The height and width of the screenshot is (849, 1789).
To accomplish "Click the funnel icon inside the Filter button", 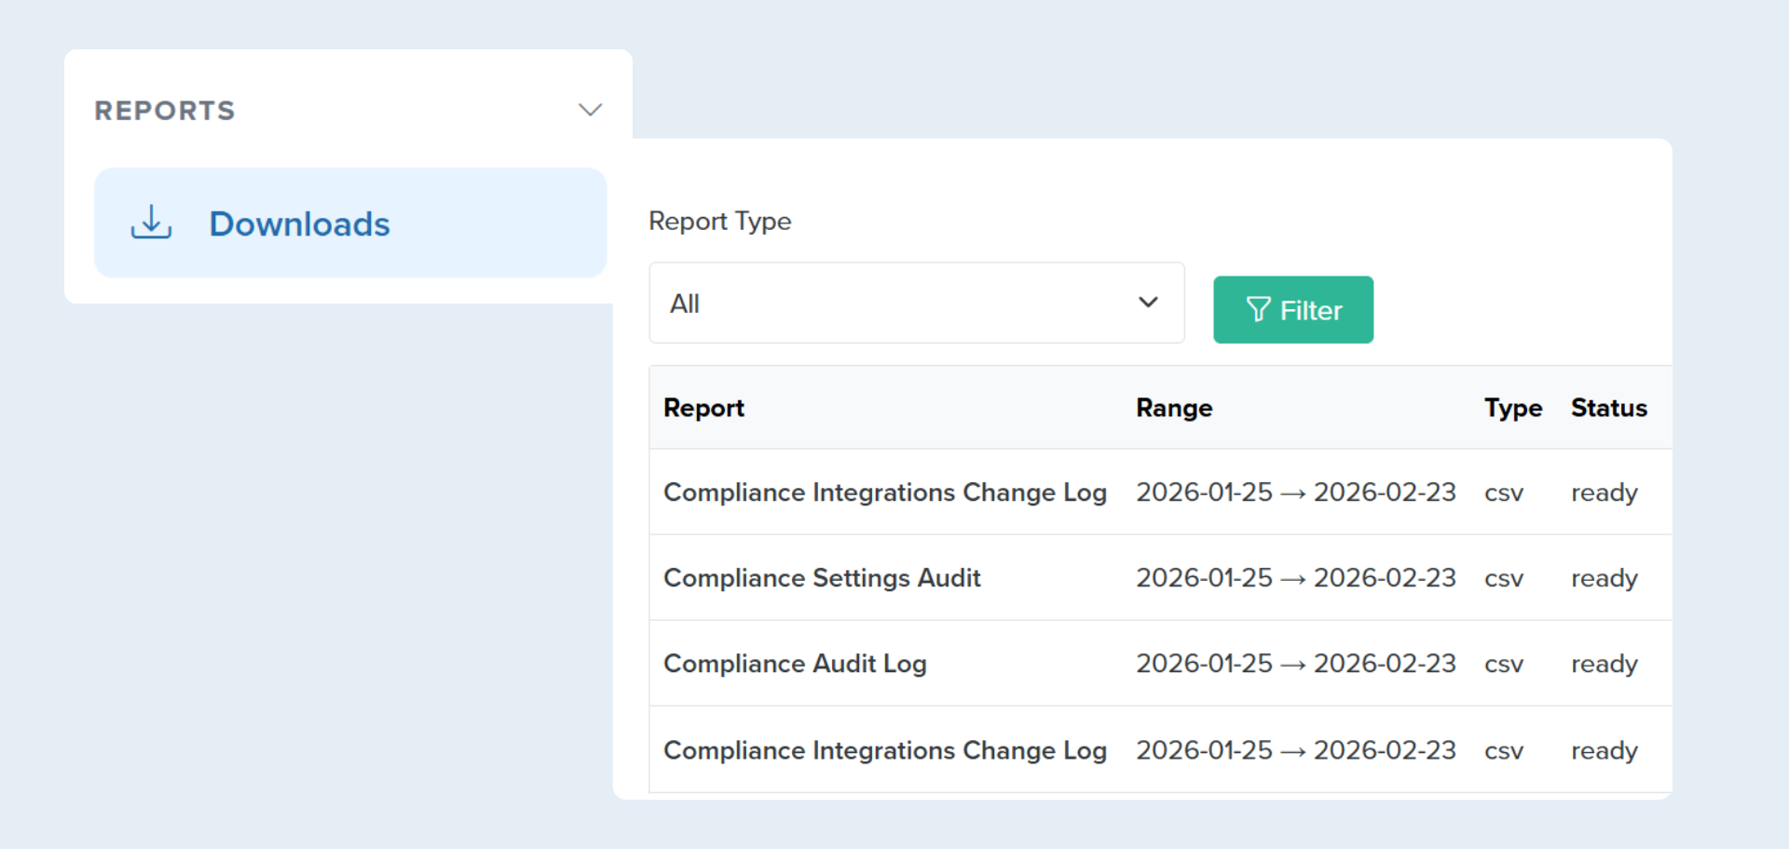I will 1257,309.
